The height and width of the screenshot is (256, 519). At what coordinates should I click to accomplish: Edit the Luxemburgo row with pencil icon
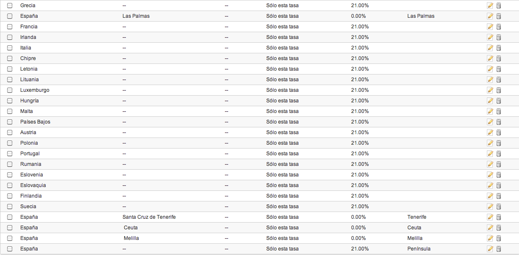point(490,90)
